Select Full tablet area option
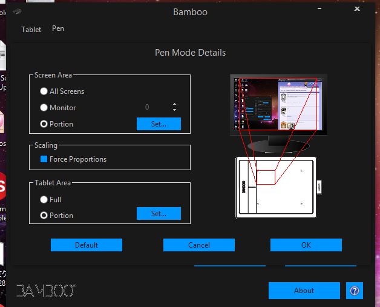380x307 pixels. [x=44, y=200]
